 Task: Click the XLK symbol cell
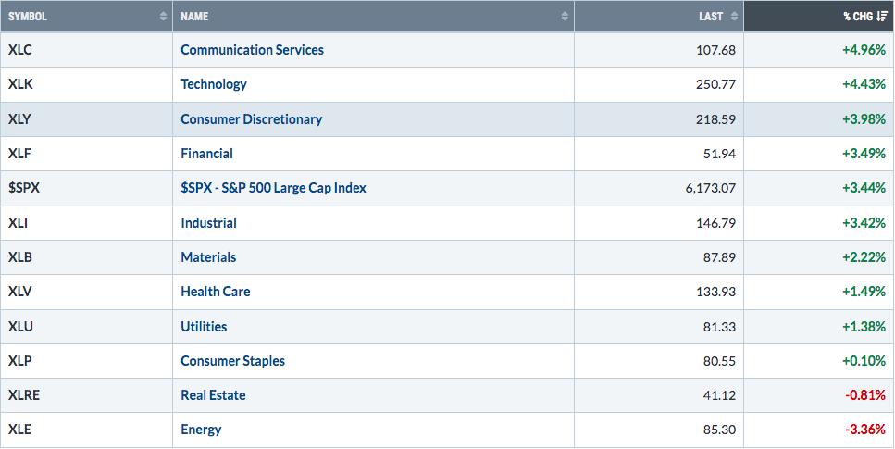point(20,84)
